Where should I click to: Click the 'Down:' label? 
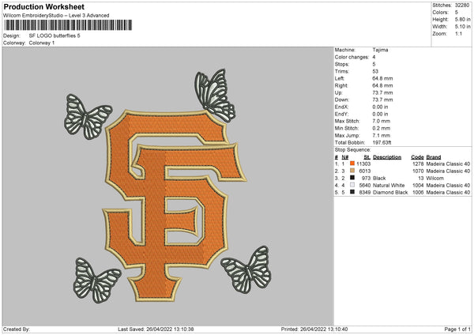341,100
